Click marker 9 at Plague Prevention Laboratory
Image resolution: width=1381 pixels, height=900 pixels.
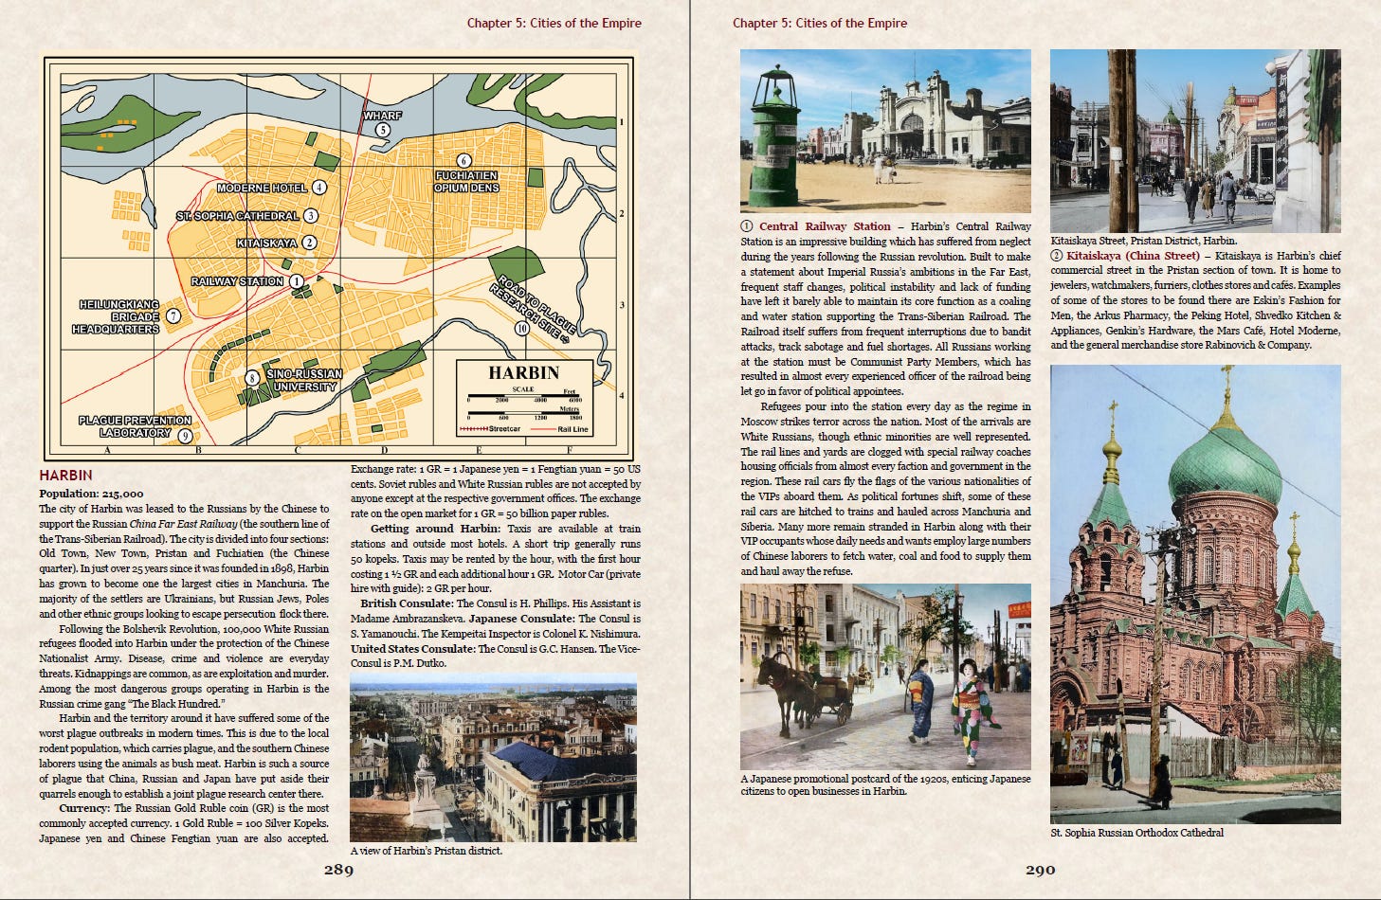click(185, 436)
